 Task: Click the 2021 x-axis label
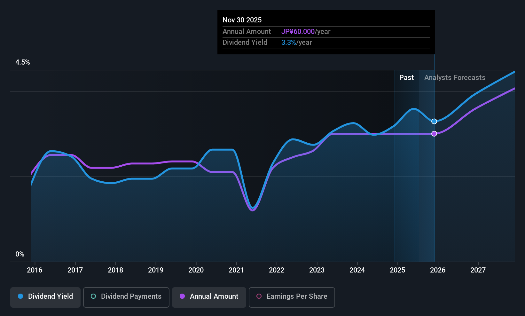236,270
